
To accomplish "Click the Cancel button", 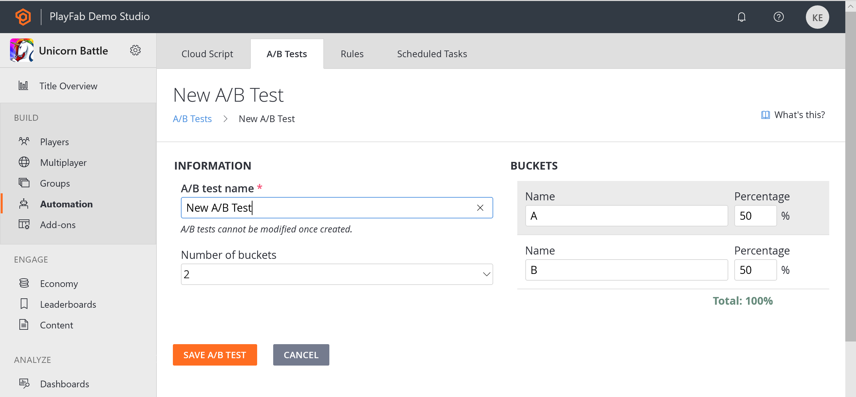I will (x=301, y=355).
